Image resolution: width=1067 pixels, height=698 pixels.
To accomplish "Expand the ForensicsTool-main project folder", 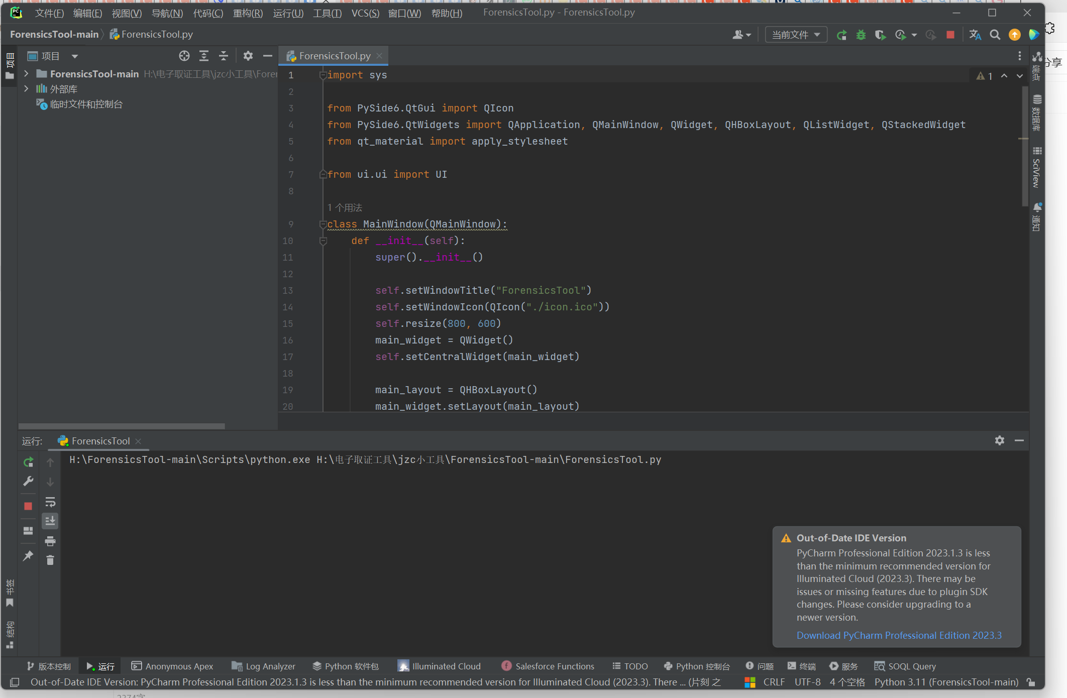I will (26, 74).
